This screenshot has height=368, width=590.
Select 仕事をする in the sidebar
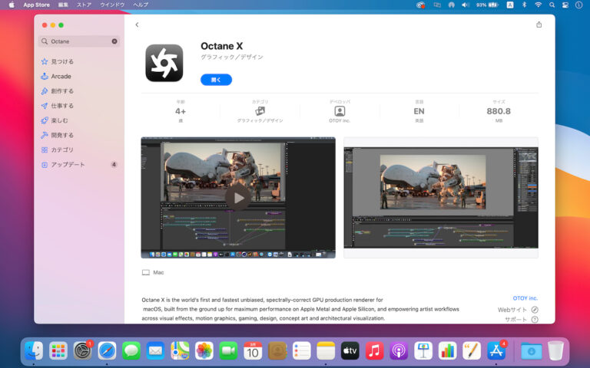click(62, 106)
